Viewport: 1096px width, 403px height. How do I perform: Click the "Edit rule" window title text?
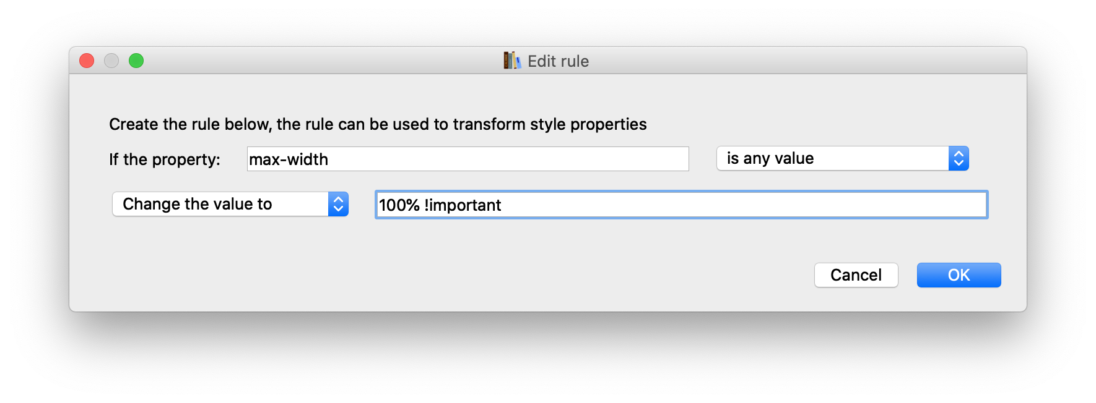coord(558,61)
